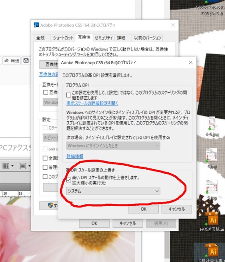The height and width of the screenshot is (262, 225).
Task: Click the 転送 forward toolbar button
Action: click(x=12, y=61)
